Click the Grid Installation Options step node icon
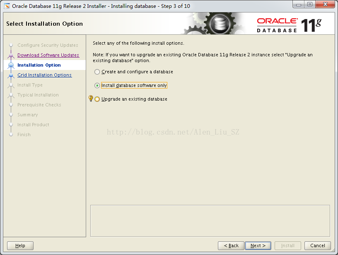This screenshot has height=255, width=338. click(x=11, y=75)
